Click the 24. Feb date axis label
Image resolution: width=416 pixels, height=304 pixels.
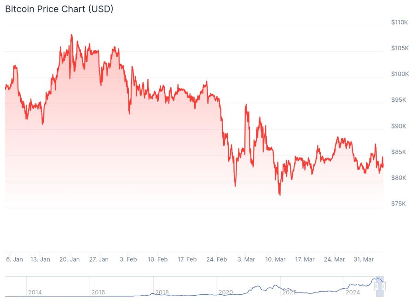216,259
